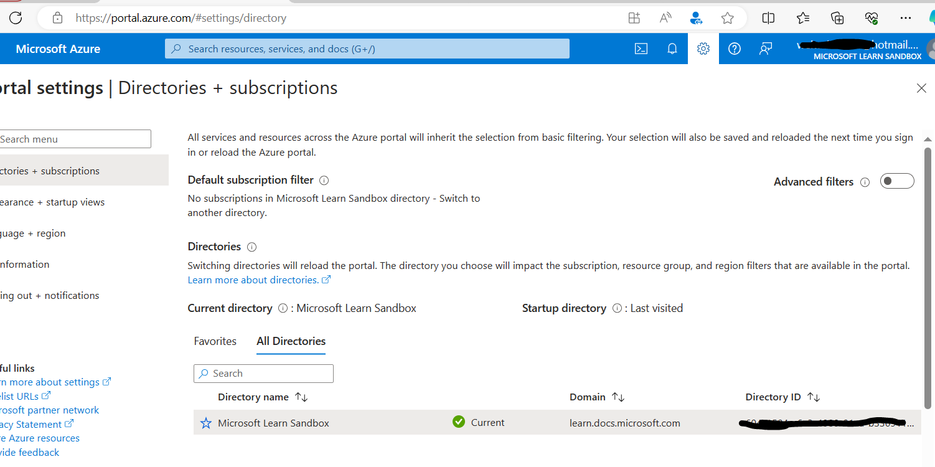Show info icon next to Advanced filters
Viewport: 935px width, 467px height.
[865, 182]
